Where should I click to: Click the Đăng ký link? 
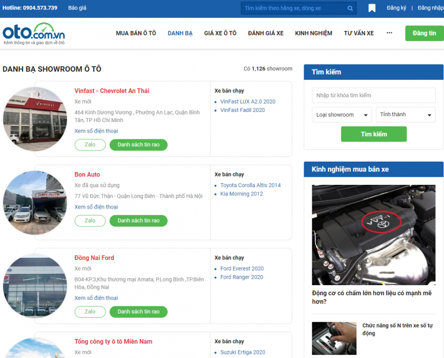tap(397, 8)
